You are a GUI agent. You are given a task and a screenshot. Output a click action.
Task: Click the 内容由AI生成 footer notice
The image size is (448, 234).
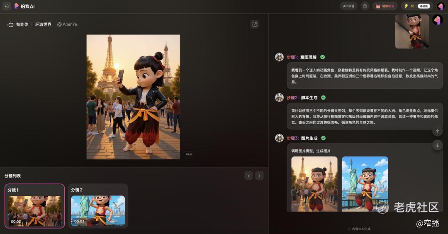359,229
